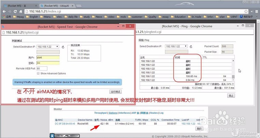The image size is (260, 138).
Task: Open the customer bookmark folder
Action: pyautogui.click(x=135, y=17)
